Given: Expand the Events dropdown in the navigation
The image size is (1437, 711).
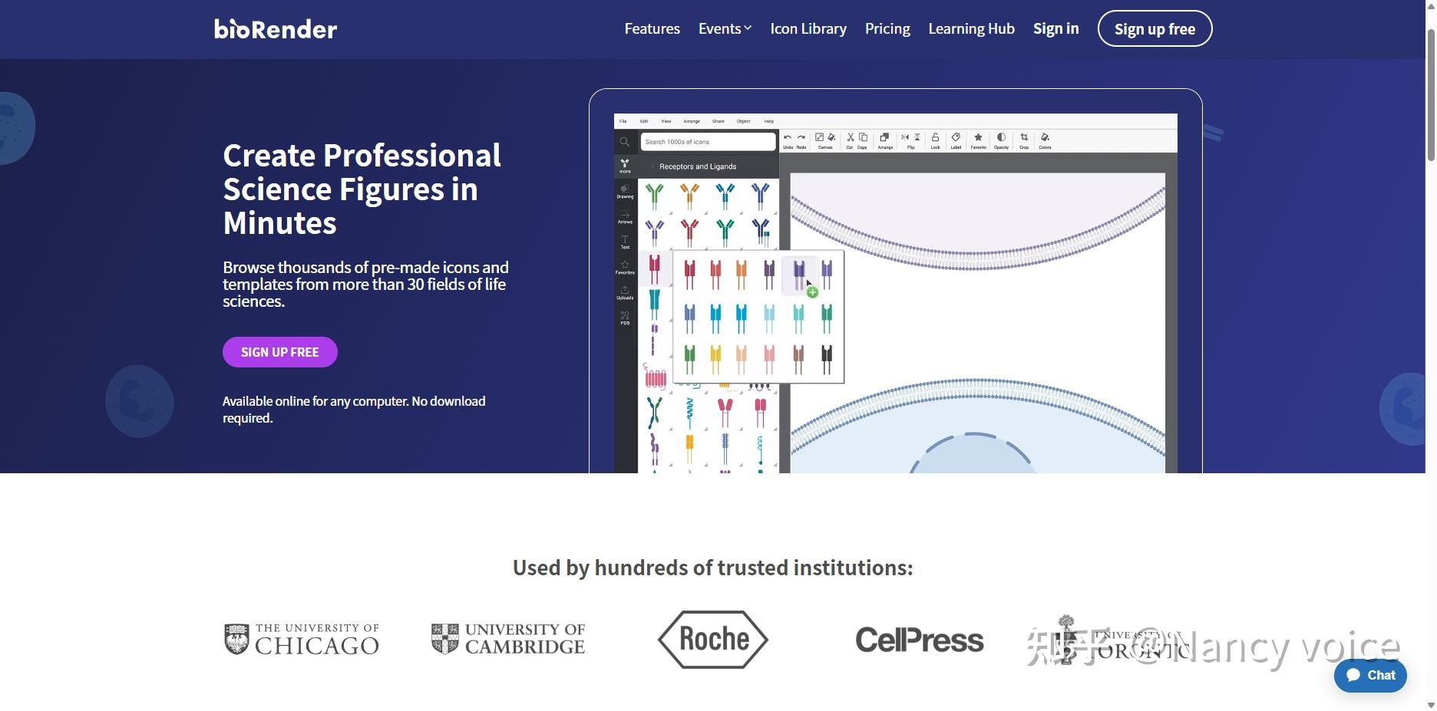Looking at the screenshot, I should 725,29.
